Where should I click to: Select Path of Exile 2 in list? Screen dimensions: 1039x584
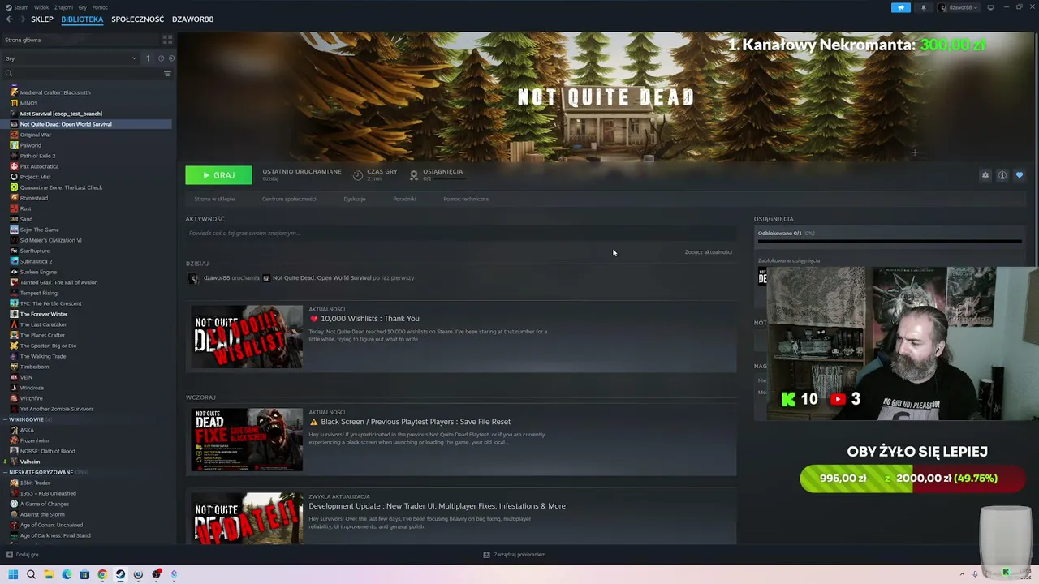37,156
